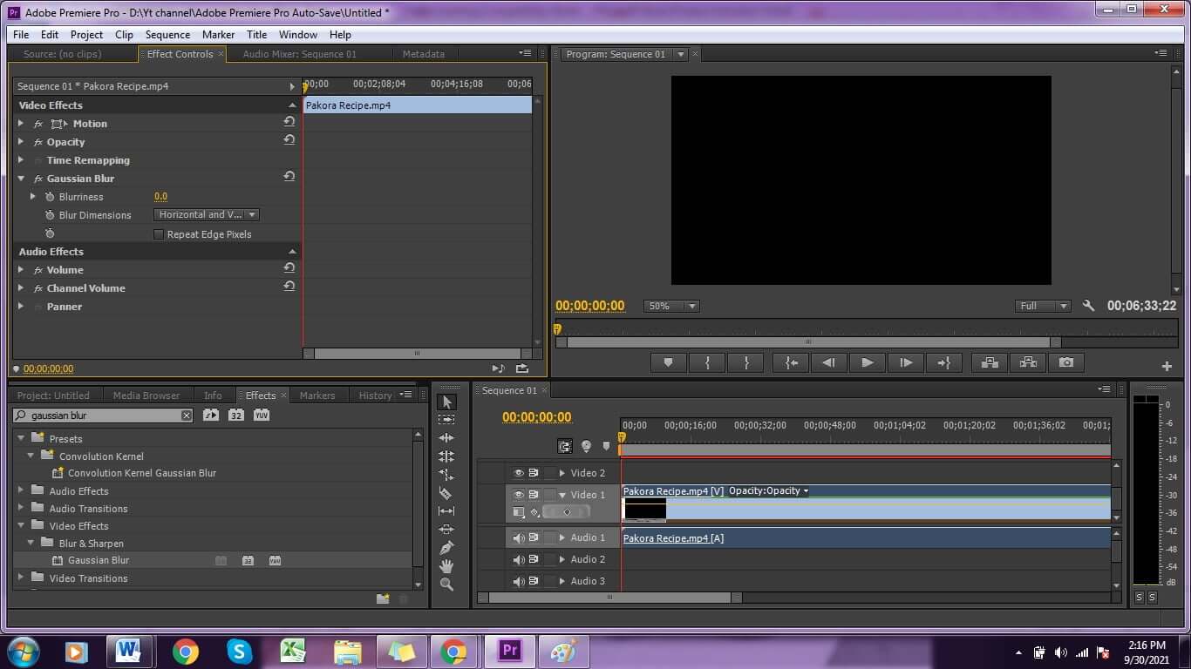Image resolution: width=1191 pixels, height=669 pixels.
Task: Click New Custom Bin icon in Effects panel
Action: pyautogui.click(x=382, y=598)
